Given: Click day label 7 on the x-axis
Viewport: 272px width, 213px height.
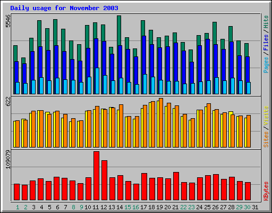Looking at the screenshot, I should pos(65,207).
